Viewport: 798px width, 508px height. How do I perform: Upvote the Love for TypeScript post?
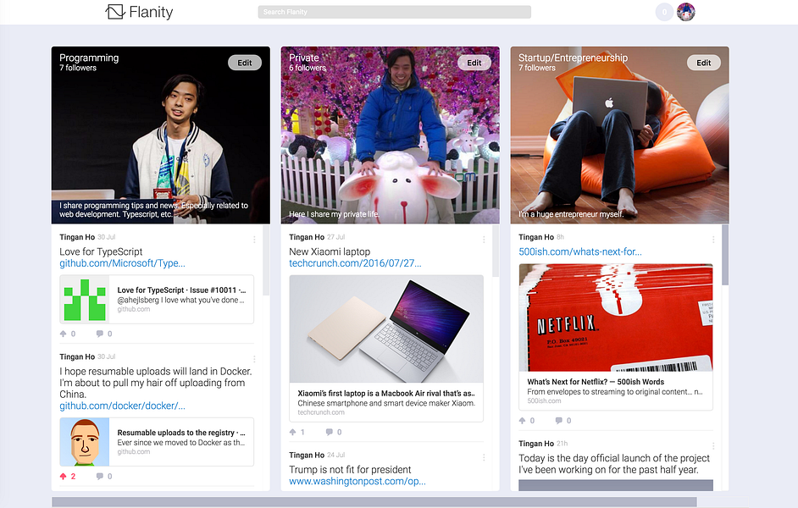pyautogui.click(x=68, y=334)
